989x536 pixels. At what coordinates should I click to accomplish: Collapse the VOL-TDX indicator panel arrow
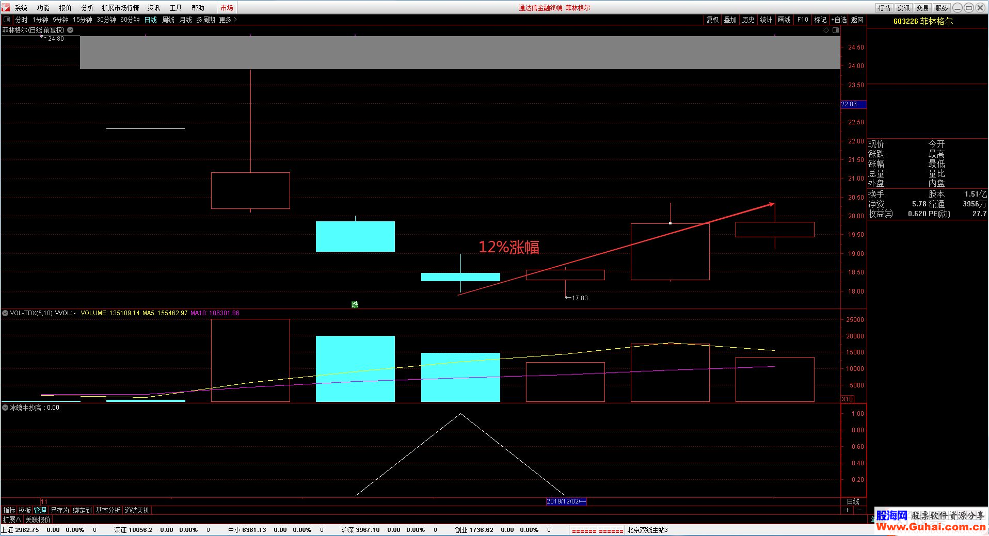click(x=5, y=313)
